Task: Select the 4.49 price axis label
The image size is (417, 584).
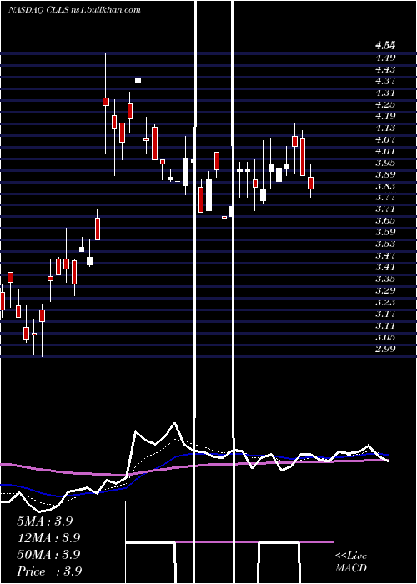Action: pyautogui.click(x=385, y=58)
